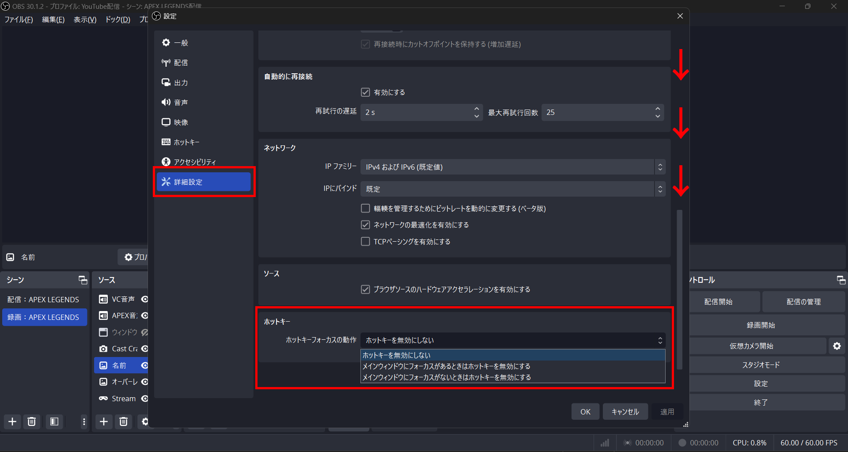Toggle visibility of VC音声 source

pos(144,299)
